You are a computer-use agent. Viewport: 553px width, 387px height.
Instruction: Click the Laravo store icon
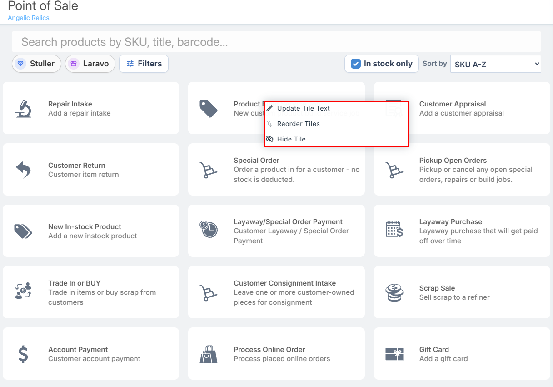pyautogui.click(x=74, y=64)
